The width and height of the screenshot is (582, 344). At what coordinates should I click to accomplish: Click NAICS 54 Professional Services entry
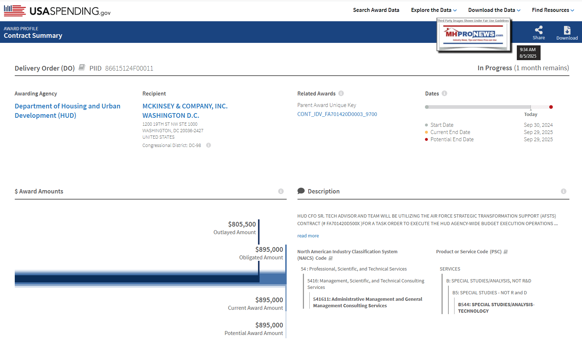[x=354, y=269]
